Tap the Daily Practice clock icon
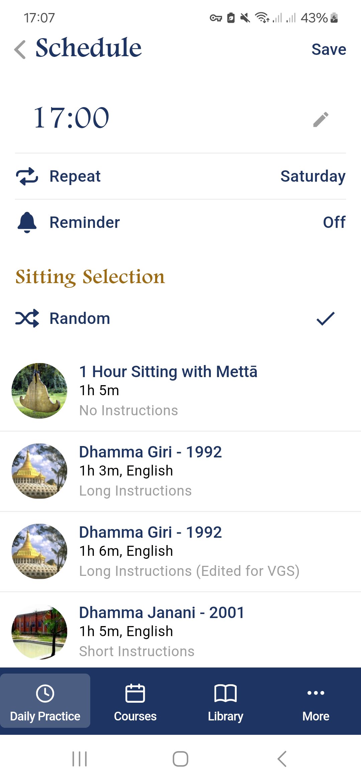The image size is (361, 783). (45, 693)
